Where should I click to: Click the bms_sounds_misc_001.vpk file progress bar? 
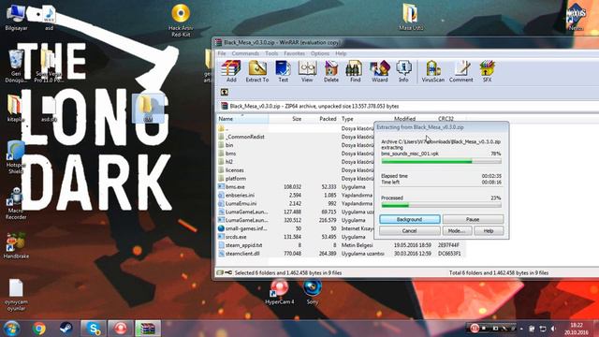click(441, 162)
